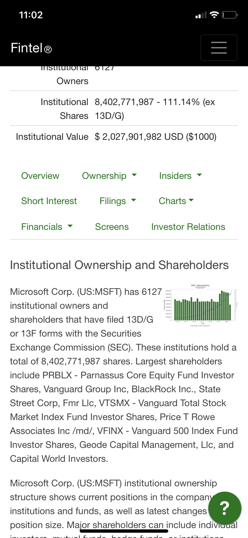Expand the Insiders dropdown
248x538 pixels.
coord(180,176)
